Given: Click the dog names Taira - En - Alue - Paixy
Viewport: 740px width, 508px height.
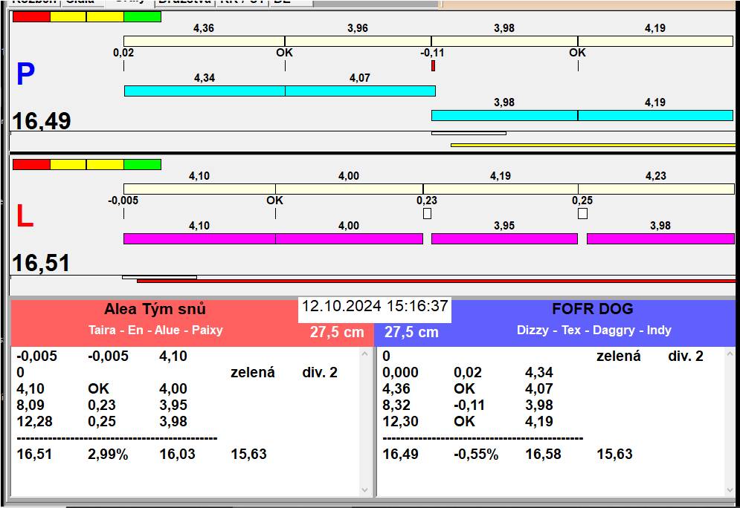Looking at the screenshot, I should coord(155,330).
